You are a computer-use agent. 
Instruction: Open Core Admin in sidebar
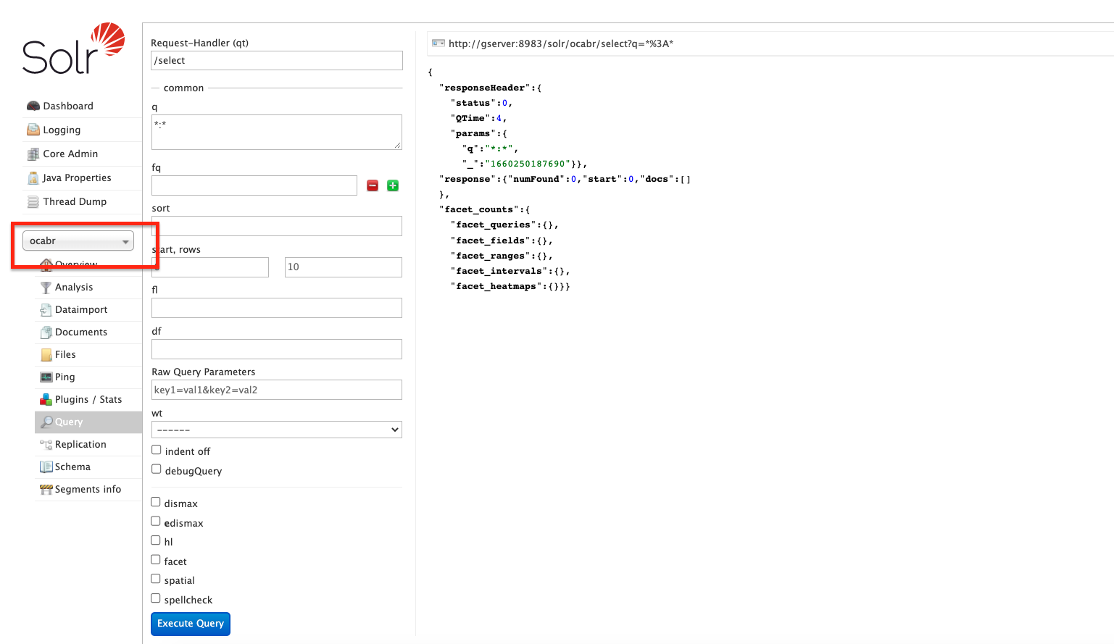click(70, 154)
